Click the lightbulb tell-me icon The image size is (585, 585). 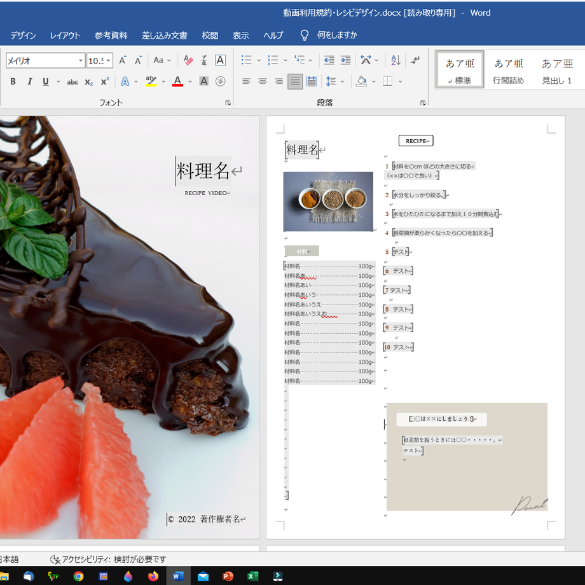[305, 36]
